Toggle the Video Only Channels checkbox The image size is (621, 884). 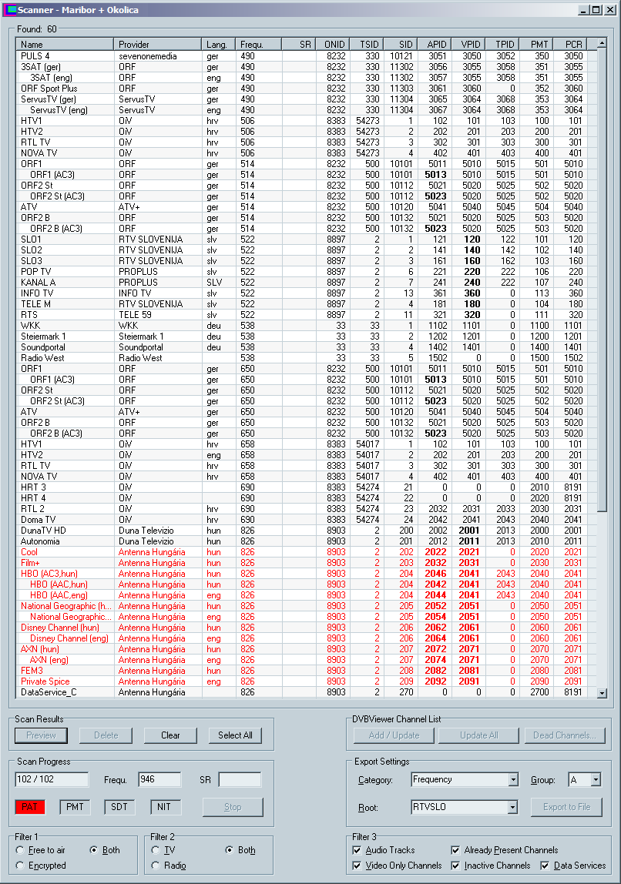pos(397,866)
